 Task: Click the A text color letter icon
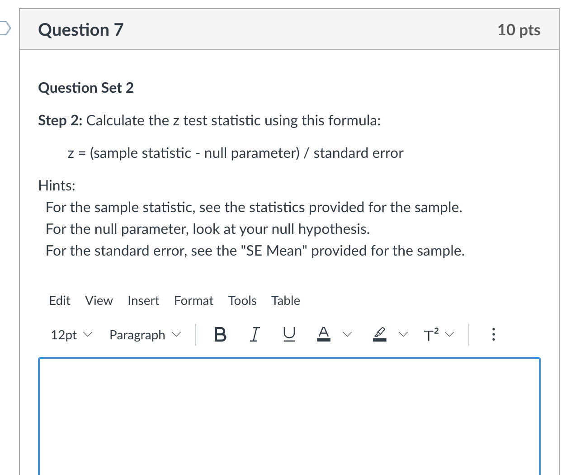point(323,334)
